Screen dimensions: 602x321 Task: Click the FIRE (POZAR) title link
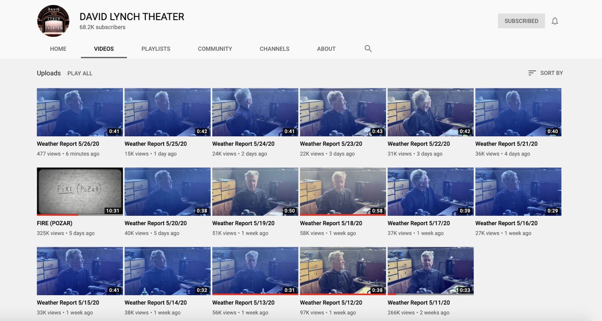55,223
